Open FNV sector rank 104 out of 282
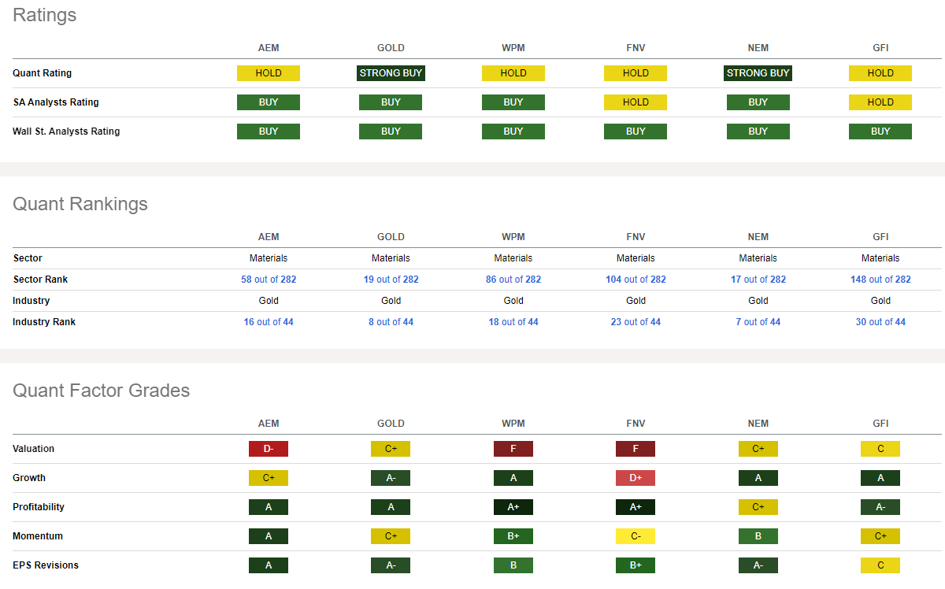 click(x=636, y=280)
